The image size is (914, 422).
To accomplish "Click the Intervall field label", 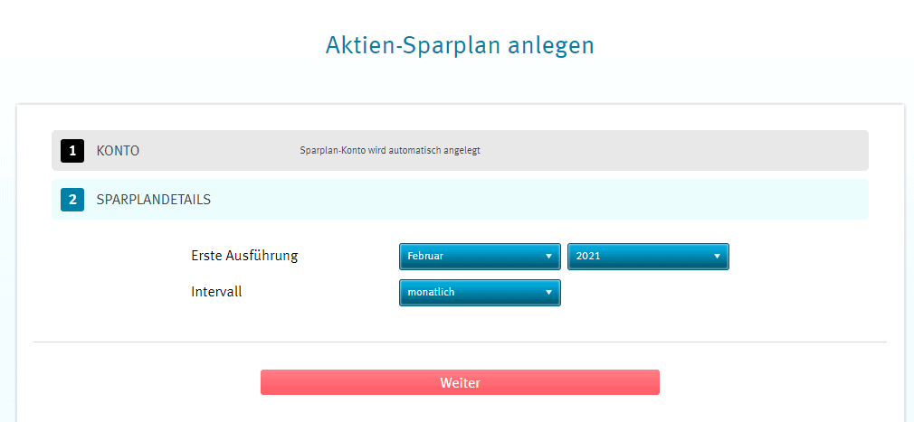I will (216, 292).
